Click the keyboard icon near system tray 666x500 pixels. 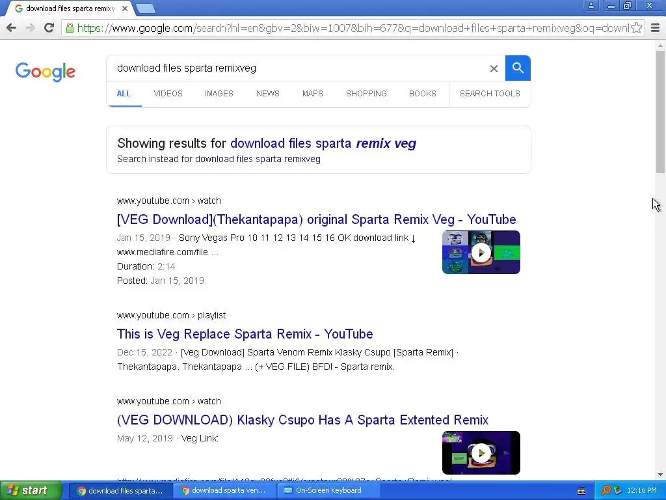(x=581, y=491)
